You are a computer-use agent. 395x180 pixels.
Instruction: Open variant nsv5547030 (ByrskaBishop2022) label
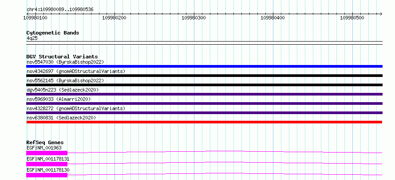(x=65, y=62)
